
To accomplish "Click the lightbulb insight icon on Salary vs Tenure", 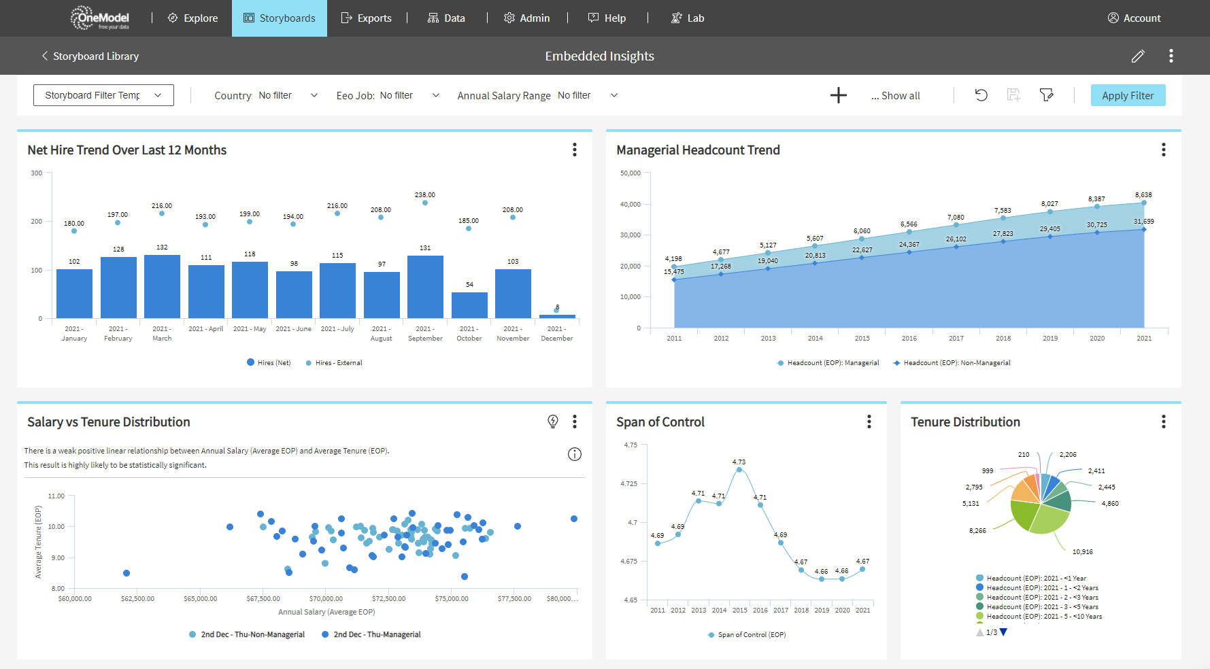I will (x=553, y=421).
